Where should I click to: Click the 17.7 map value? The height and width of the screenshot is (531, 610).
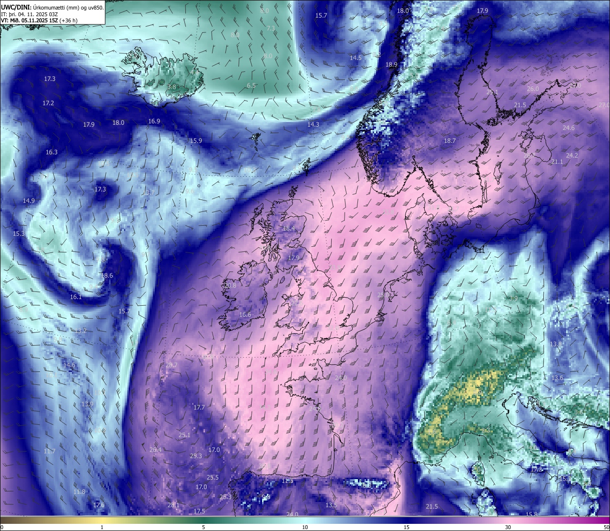click(199, 408)
